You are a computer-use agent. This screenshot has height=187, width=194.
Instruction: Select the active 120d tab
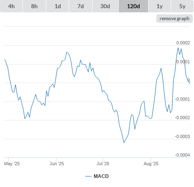tap(133, 6)
